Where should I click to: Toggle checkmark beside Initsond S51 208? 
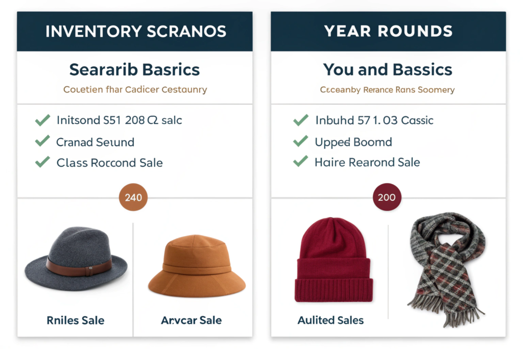coord(42,121)
